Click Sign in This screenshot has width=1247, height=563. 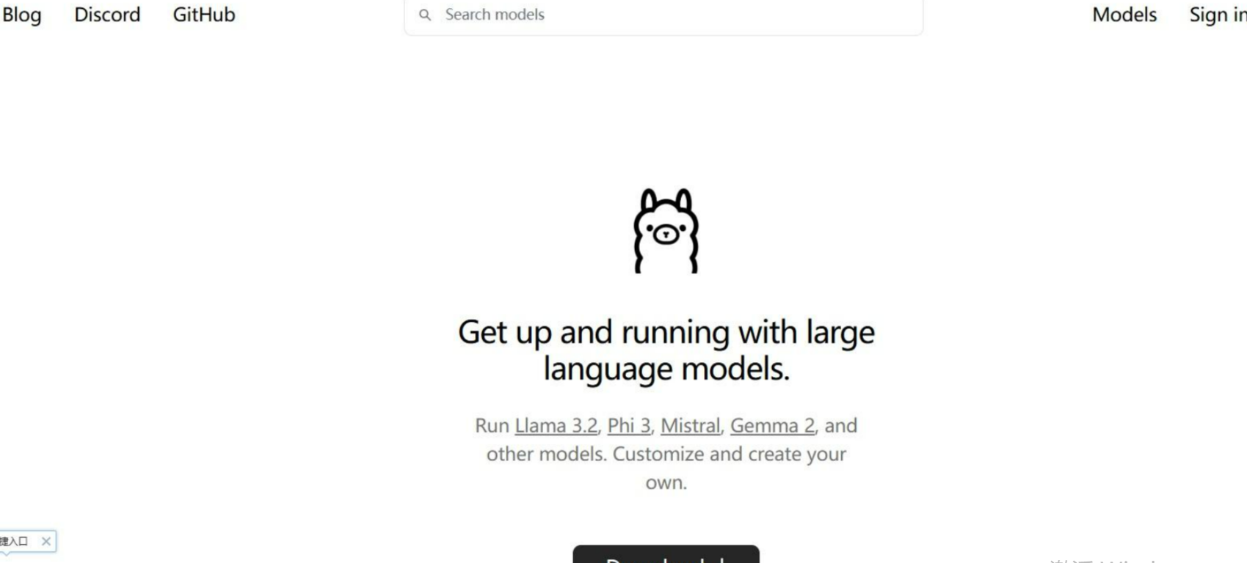(1218, 15)
